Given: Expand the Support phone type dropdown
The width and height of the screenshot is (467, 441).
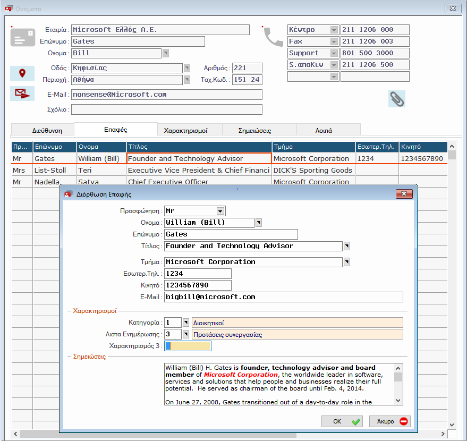Looking at the screenshot, I should (x=334, y=53).
